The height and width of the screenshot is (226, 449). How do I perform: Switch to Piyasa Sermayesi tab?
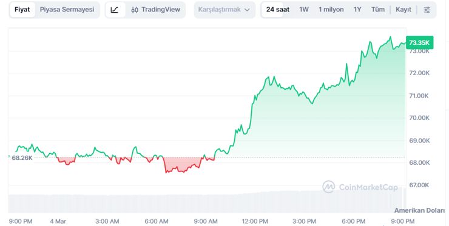[67, 10]
